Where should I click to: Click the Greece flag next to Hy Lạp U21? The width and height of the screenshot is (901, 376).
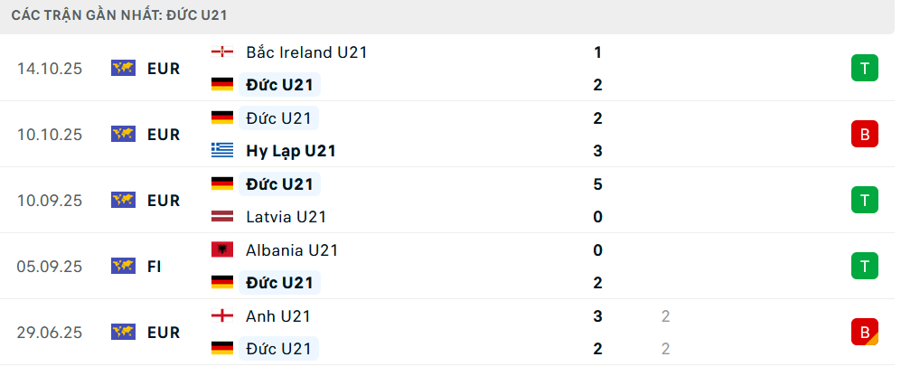point(221,151)
